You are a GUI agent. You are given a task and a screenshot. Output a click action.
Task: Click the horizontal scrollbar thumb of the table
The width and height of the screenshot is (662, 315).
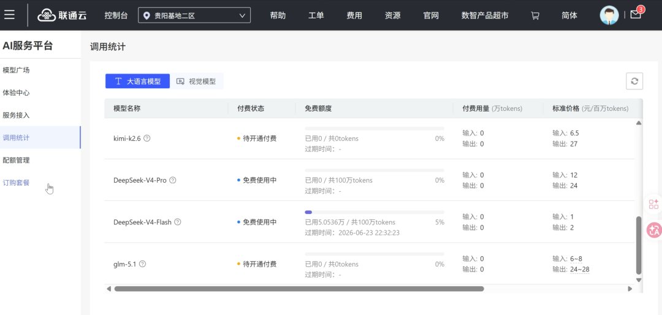tap(299, 289)
